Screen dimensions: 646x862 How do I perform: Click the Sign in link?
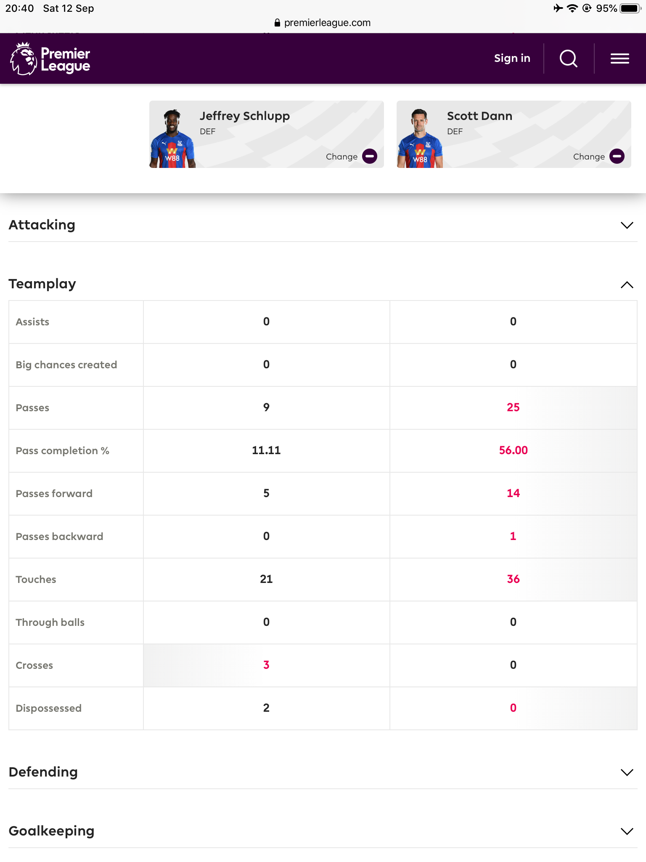(x=512, y=59)
